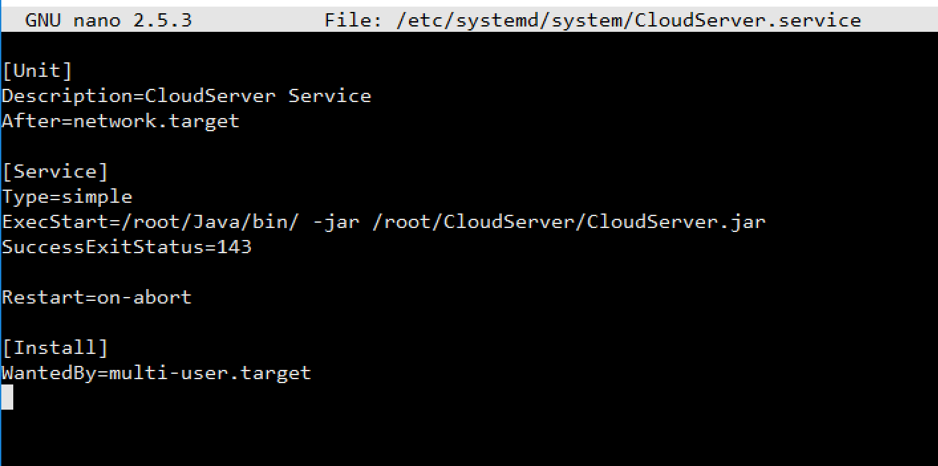Click the After=network.target line
The width and height of the screenshot is (938, 466).
pyautogui.click(x=120, y=121)
